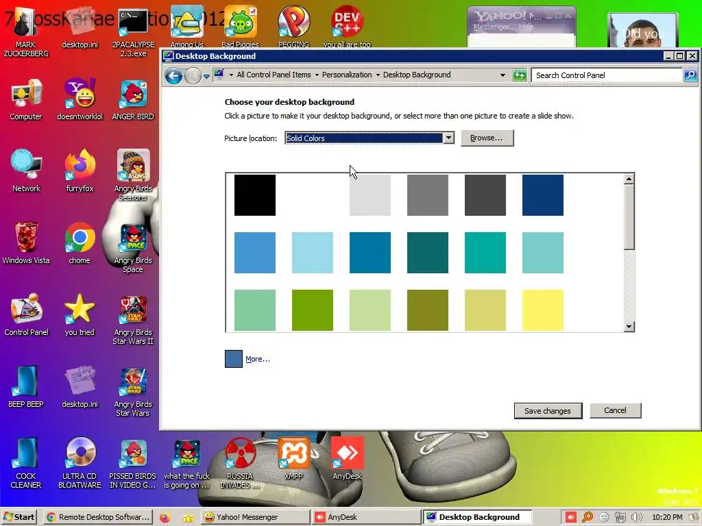The height and width of the screenshot is (526, 702).
Task: Select the Among Us desktop shortcut
Action: click(186, 27)
